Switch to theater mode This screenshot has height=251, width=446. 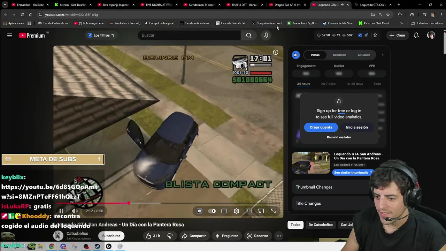coord(248,211)
